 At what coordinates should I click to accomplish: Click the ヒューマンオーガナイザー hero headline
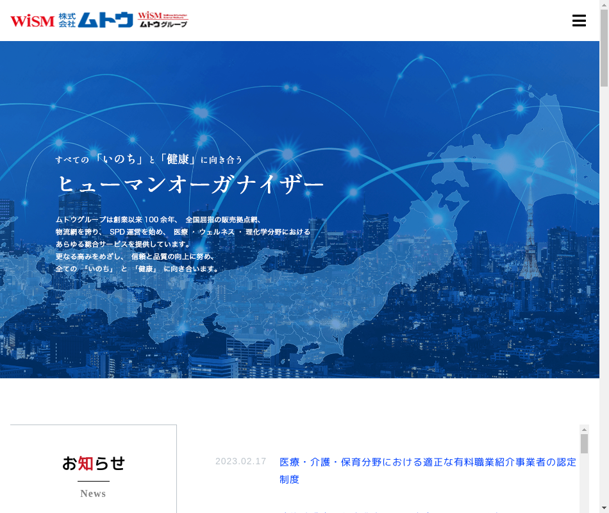pyautogui.click(x=191, y=185)
